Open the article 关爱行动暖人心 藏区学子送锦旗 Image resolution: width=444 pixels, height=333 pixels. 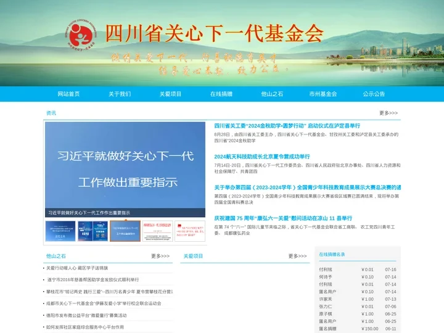tap(77, 268)
